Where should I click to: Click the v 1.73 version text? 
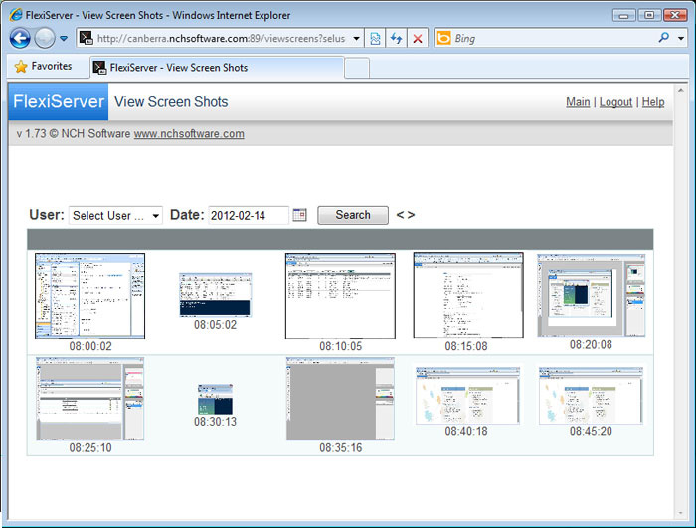coord(31,133)
